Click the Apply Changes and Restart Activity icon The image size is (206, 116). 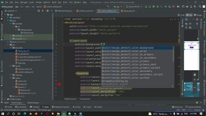(x=150, y=6)
